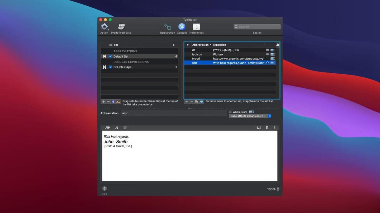Open Predefined Sets from toolbar
380x213 pixels.
(x=121, y=27)
